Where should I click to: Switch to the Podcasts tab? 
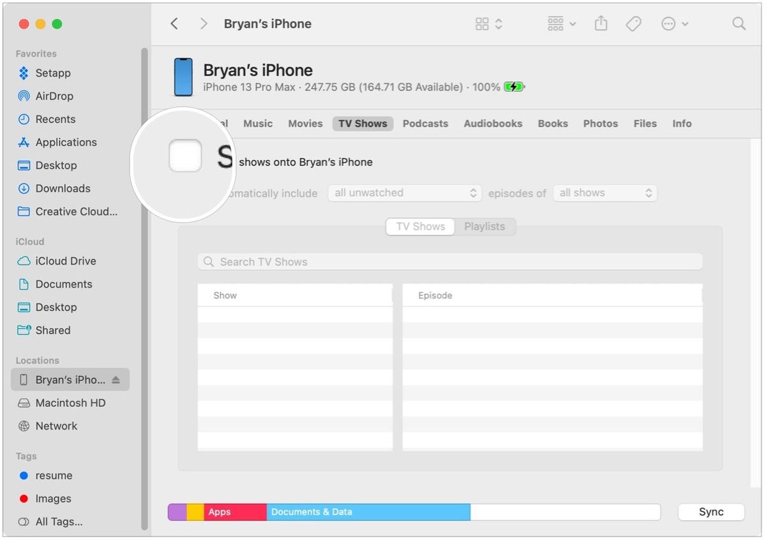[425, 123]
